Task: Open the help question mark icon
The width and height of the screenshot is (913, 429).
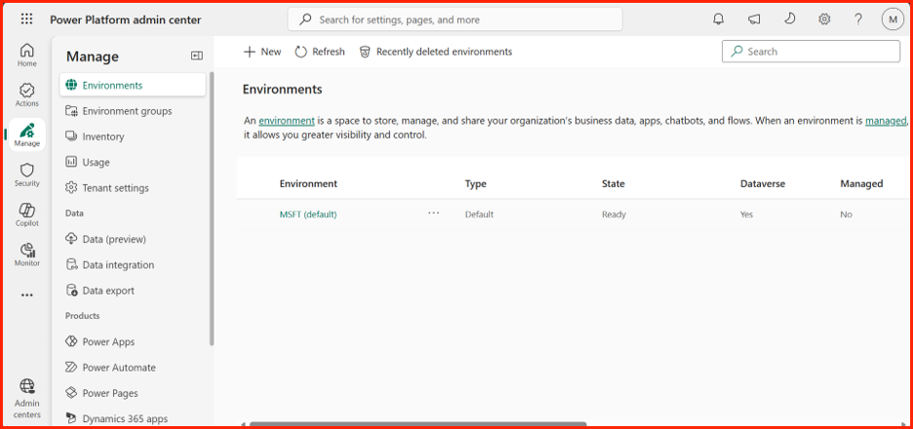Action: click(x=858, y=19)
